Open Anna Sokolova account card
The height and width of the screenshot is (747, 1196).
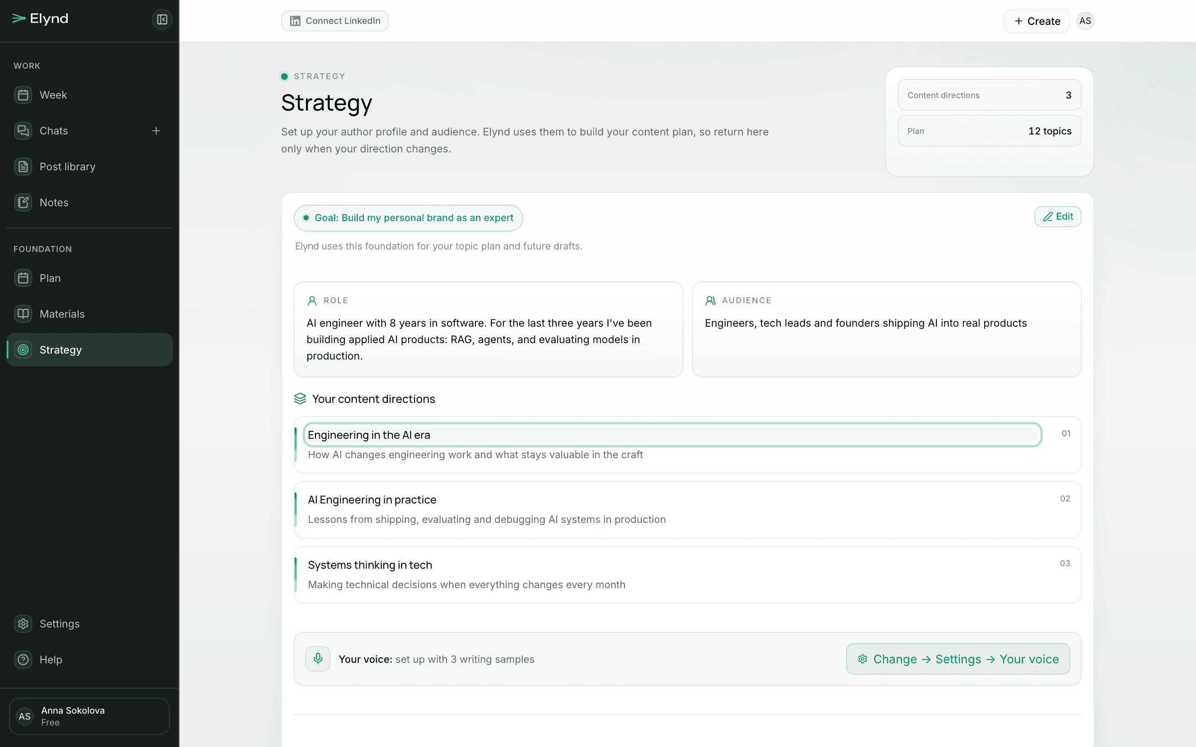pos(89,716)
